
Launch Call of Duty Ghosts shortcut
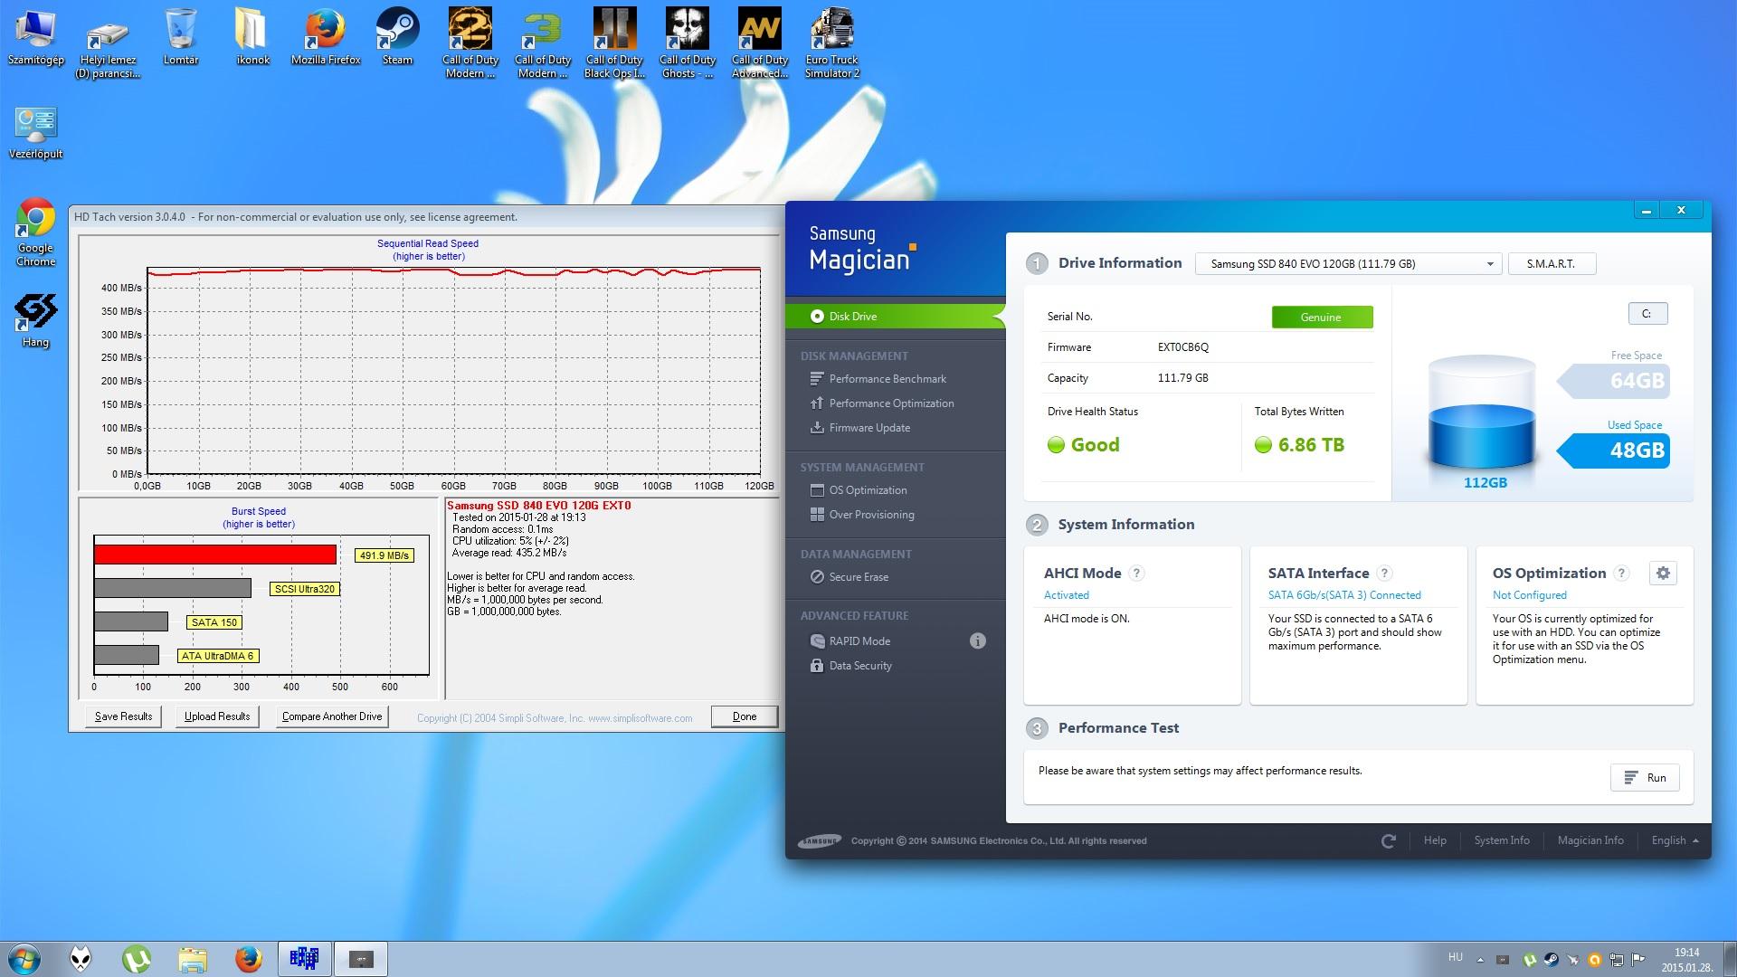point(688,43)
